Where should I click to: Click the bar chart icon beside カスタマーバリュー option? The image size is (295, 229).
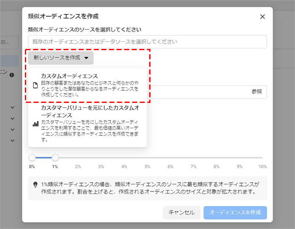click(35, 124)
